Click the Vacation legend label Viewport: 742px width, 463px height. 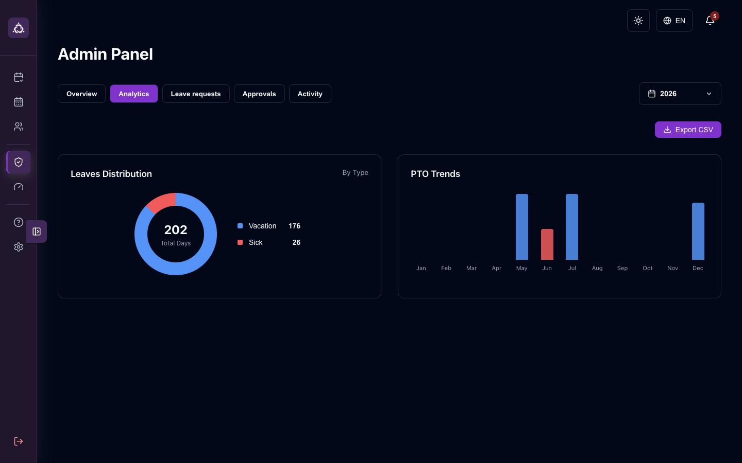(x=262, y=226)
